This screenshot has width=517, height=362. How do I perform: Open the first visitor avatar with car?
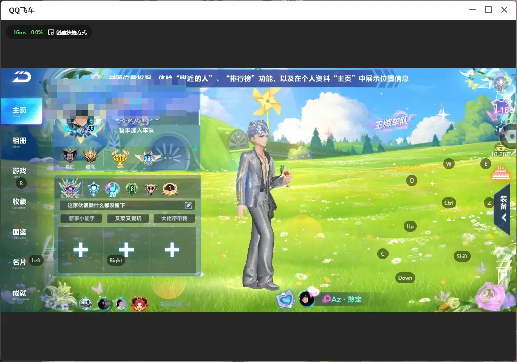(86, 304)
